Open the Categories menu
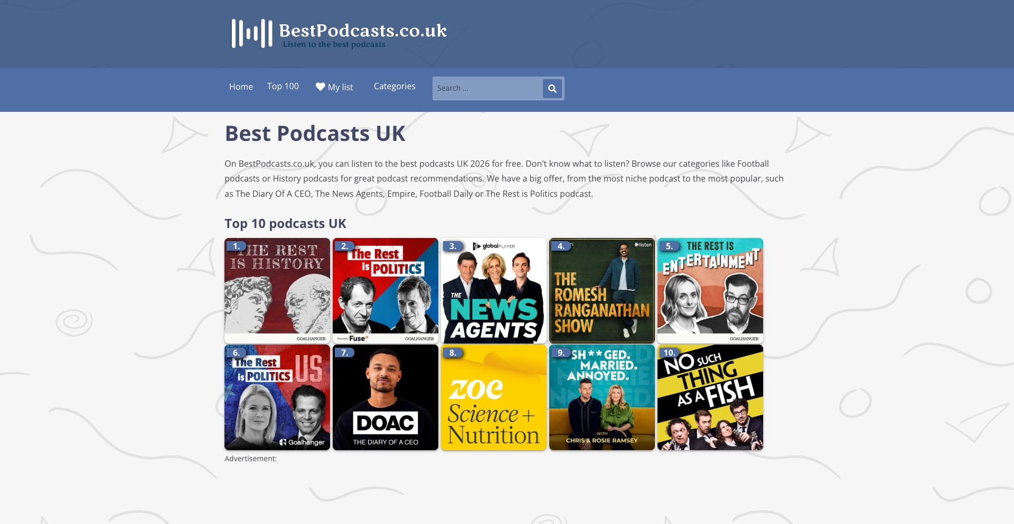The height and width of the screenshot is (524, 1014). (395, 86)
